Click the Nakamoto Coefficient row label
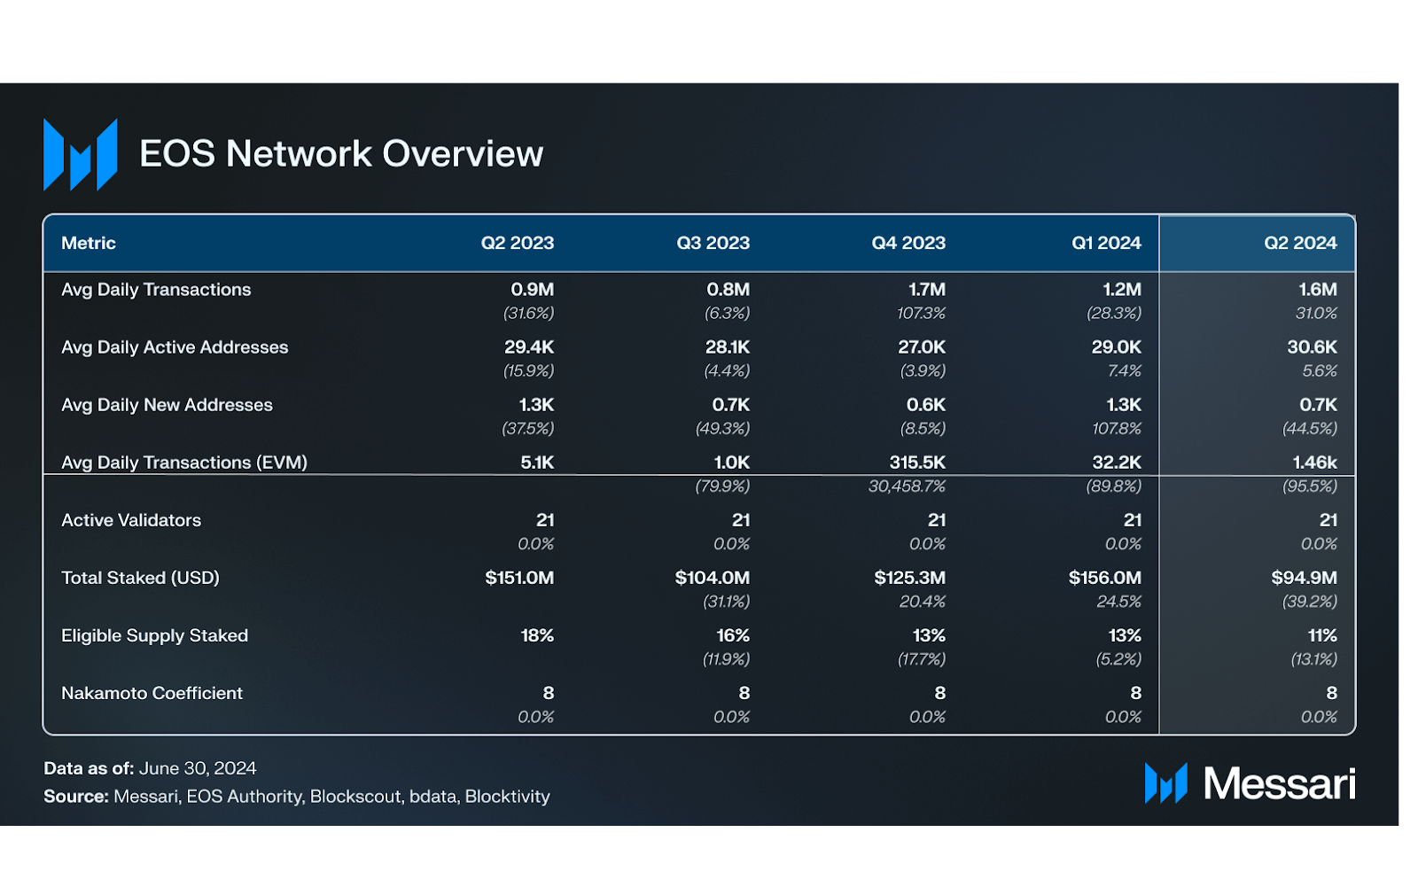This screenshot has width=1418, height=887. tap(152, 693)
